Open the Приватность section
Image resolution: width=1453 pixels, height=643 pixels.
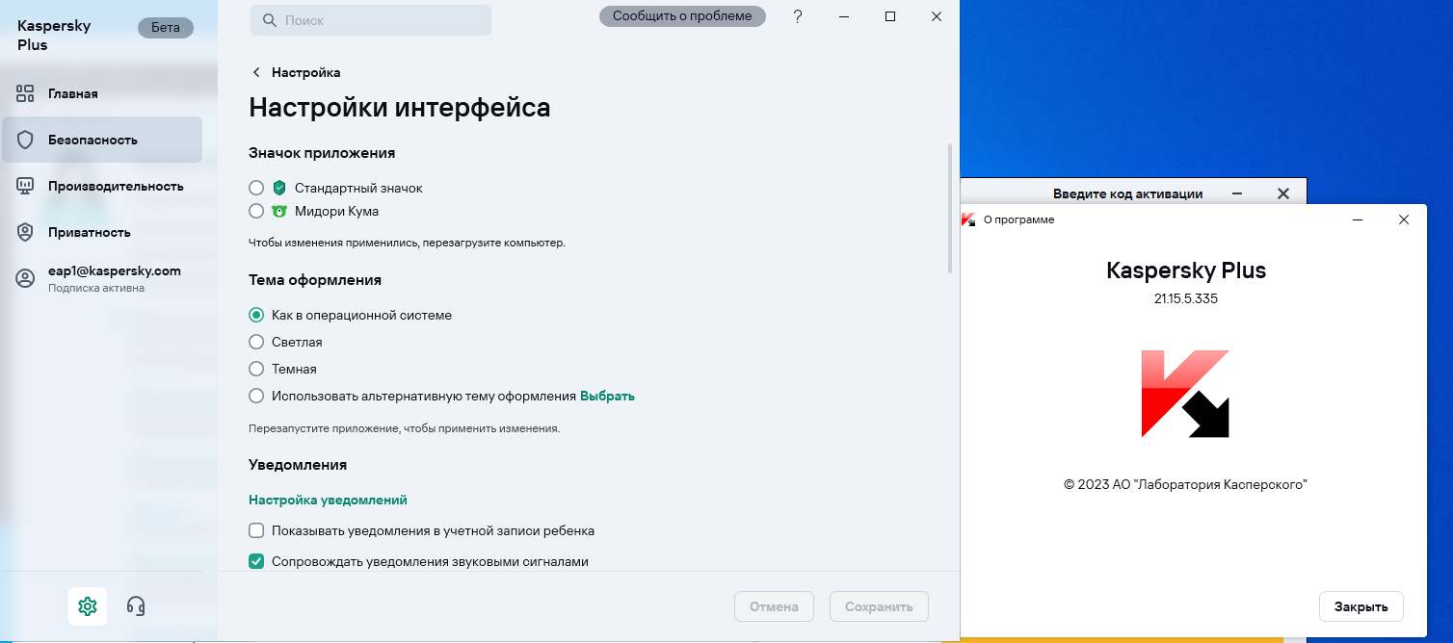[x=102, y=232]
